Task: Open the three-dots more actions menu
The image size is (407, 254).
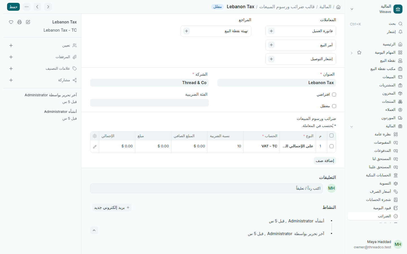Action: [x=27, y=7]
